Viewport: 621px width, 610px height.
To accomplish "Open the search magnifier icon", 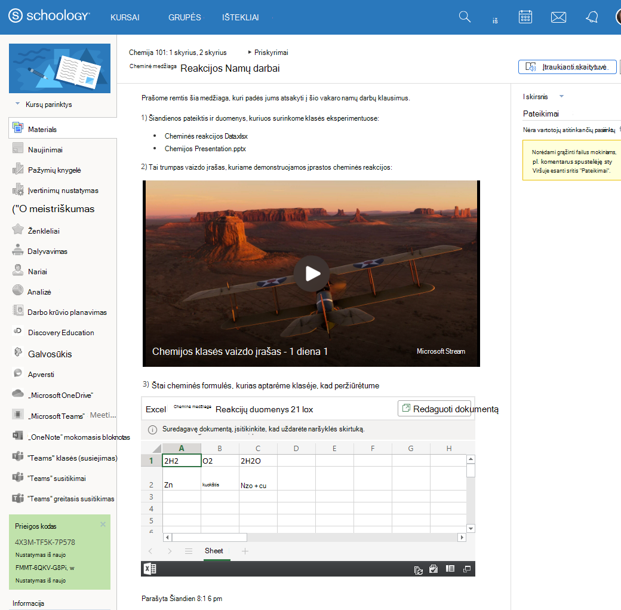I will 465,17.
